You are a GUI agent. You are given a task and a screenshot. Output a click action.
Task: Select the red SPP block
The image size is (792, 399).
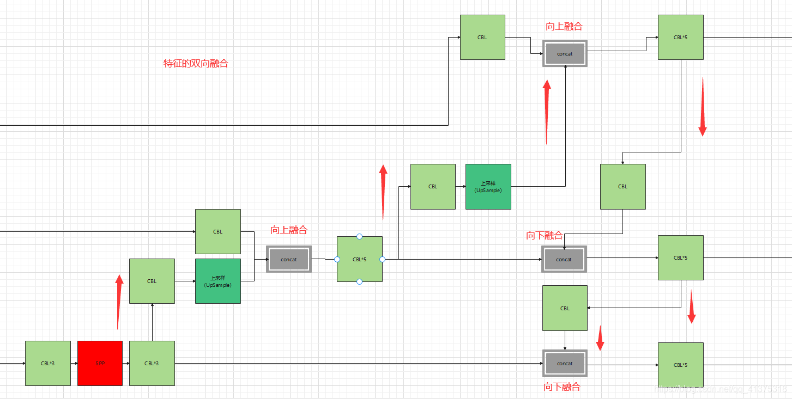pos(100,363)
